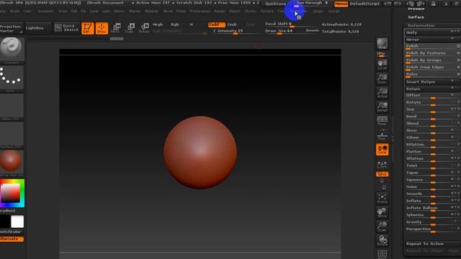Select the Rotate transform icon in top shelf
Screen dimensions: 461x259
(x=144, y=28)
